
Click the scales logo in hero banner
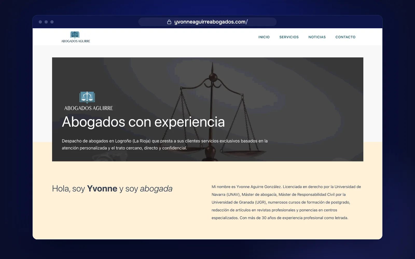coord(87,97)
